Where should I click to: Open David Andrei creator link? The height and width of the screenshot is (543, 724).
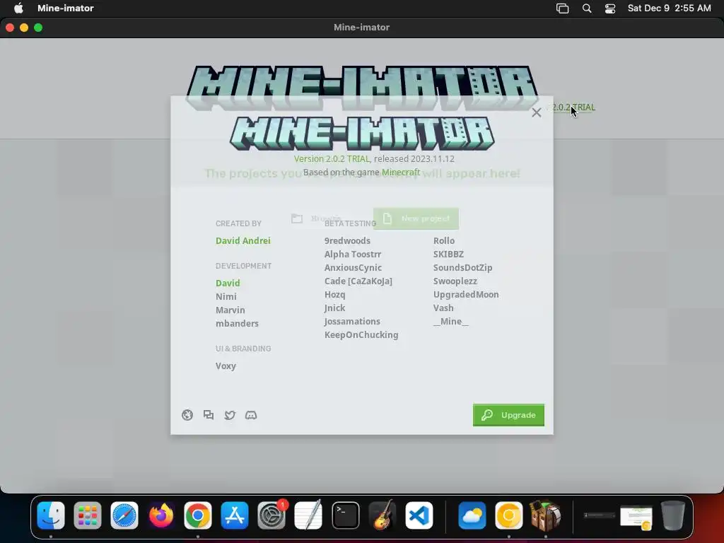pos(243,240)
